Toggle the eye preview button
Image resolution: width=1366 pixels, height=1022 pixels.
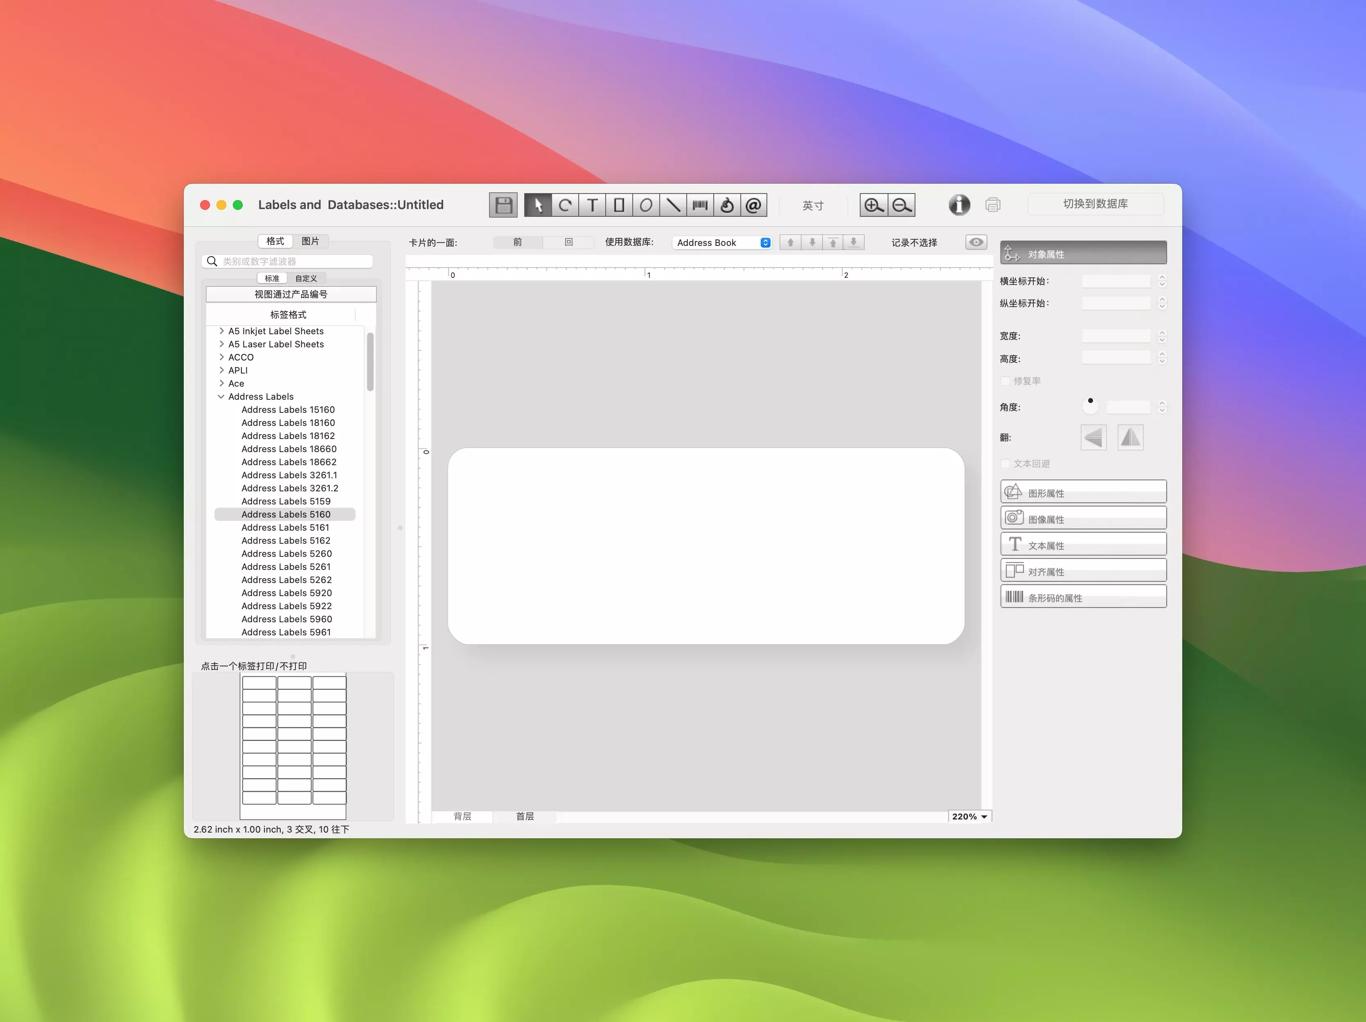tap(976, 242)
